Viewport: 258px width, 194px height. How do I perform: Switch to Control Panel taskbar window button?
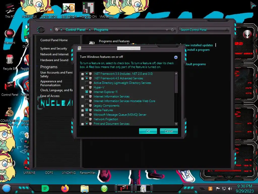[124, 188]
